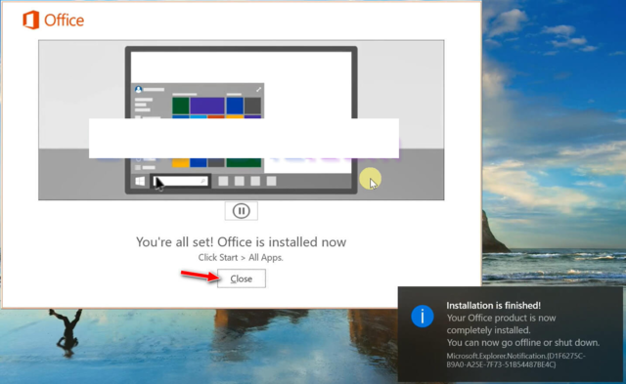Click the user avatar icon in the illustrated Start menu
The image size is (626, 384).
pyautogui.click(x=138, y=89)
